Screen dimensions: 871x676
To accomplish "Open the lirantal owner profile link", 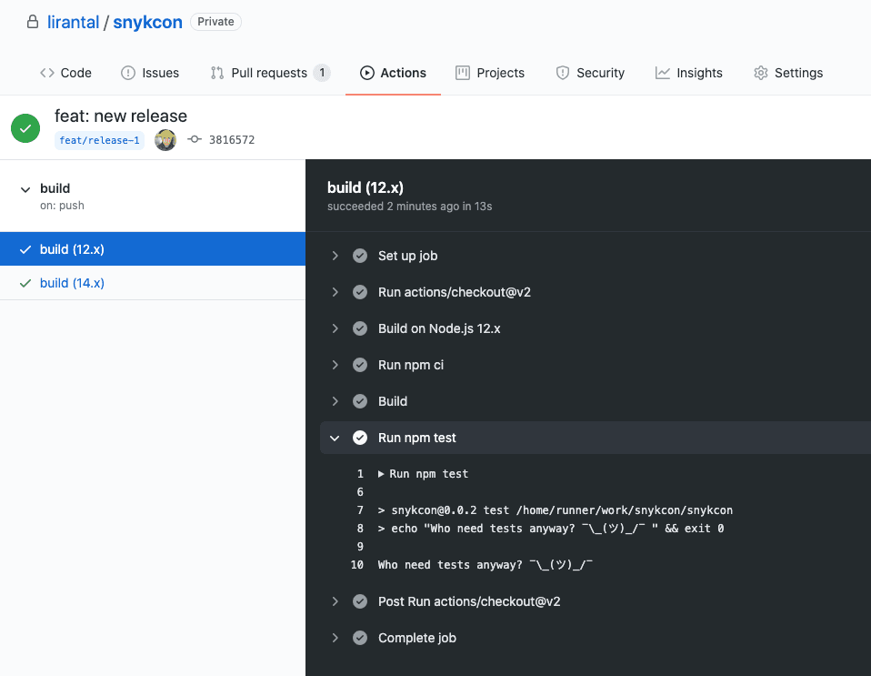I will (73, 22).
